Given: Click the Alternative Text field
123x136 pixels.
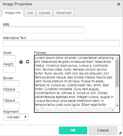Looking at the screenshot, I should coord(61,43).
